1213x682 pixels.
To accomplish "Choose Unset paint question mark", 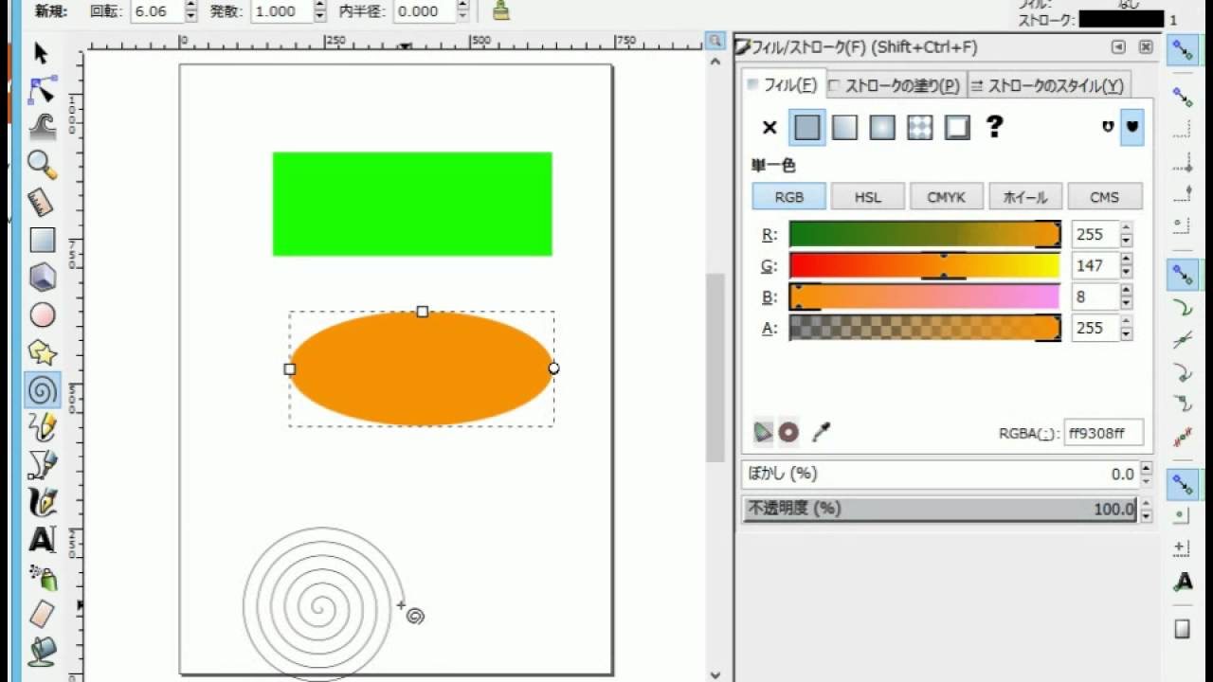I will 994,127.
